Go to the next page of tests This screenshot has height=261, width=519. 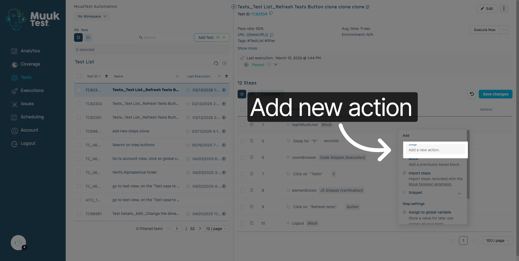click(200, 228)
